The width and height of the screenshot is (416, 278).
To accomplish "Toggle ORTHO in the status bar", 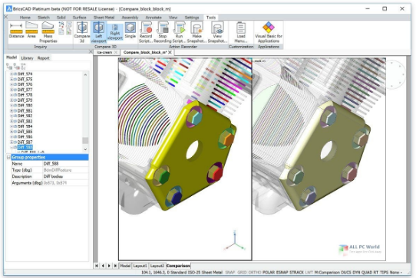I will 255,272.
